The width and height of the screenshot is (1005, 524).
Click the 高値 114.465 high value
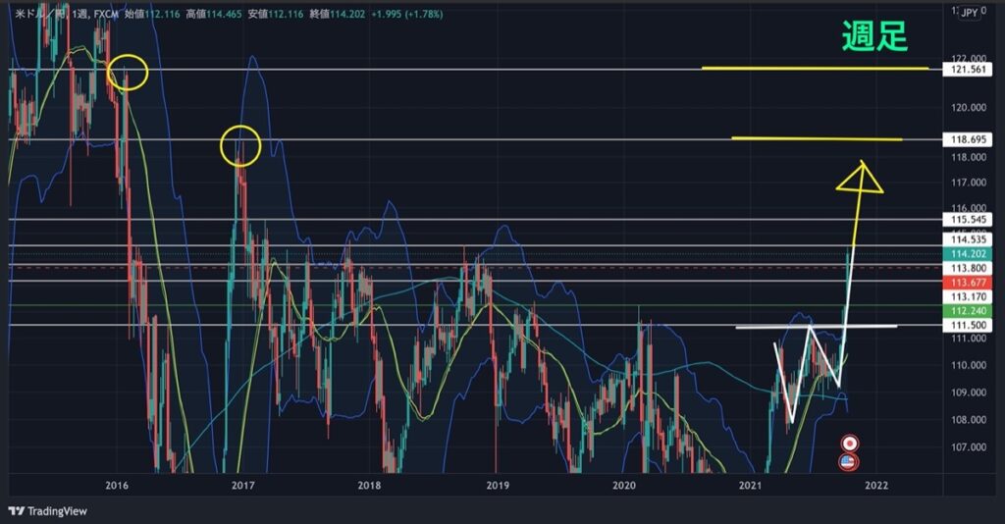[x=214, y=14]
